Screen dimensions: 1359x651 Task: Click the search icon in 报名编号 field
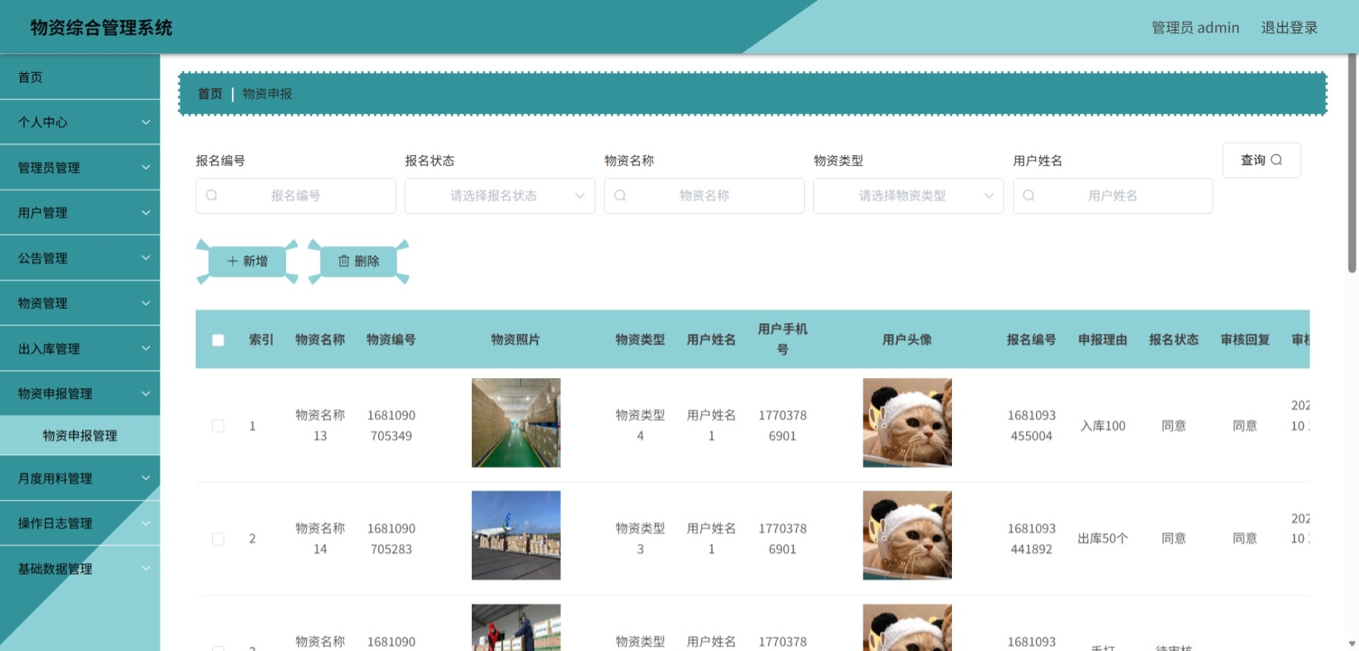pyautogui.click(x=212, y=196)
